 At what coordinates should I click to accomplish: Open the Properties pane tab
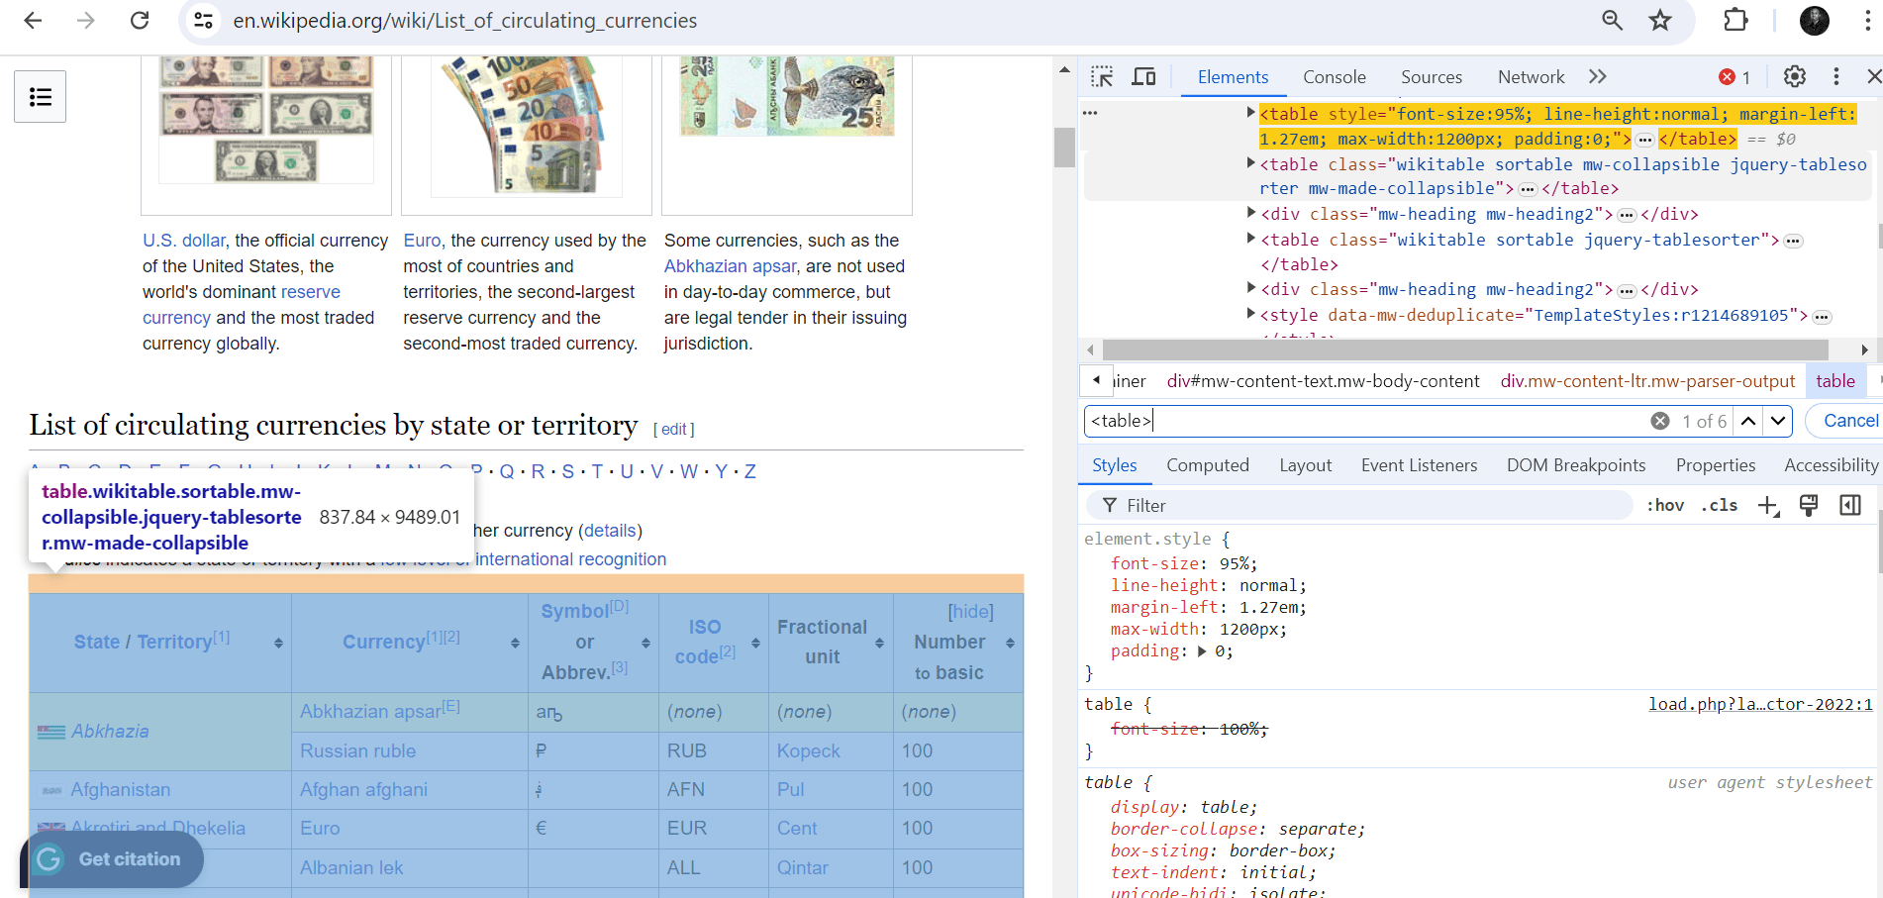(1715, 465)
